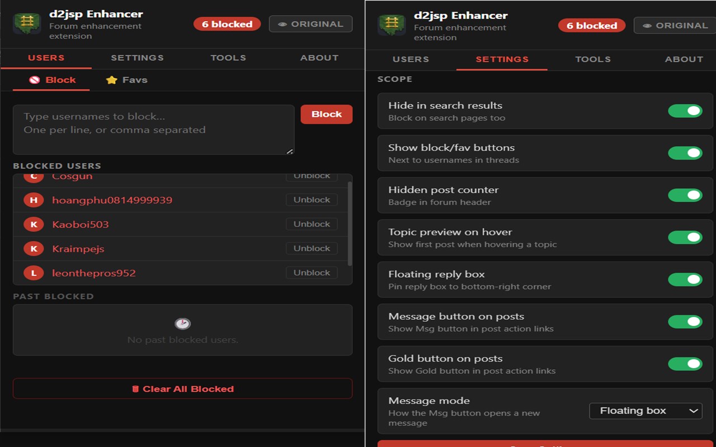716x447 pixels.
Task: Click the Message mode label
Action: tap(429, 401)
